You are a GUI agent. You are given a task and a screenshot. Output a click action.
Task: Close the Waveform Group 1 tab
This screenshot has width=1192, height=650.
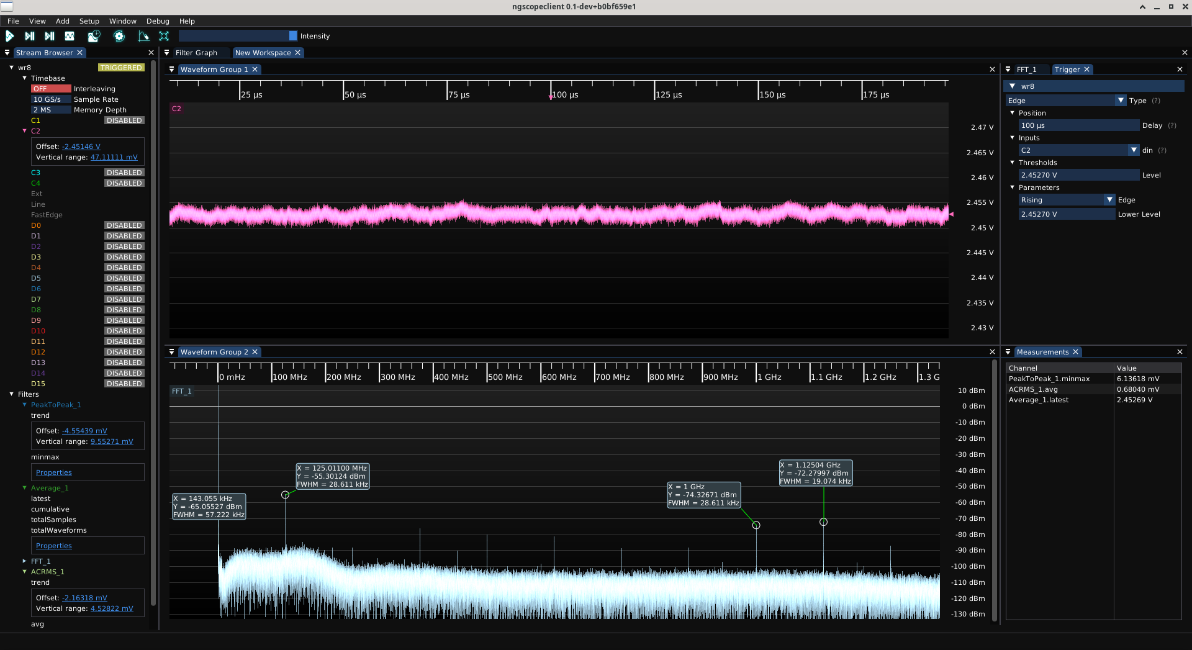tap(255, 70)
